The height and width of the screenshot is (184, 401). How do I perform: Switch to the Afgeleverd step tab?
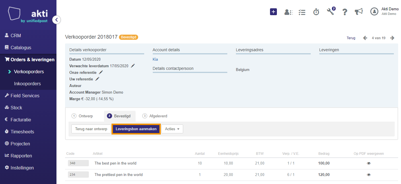point(155,116)
